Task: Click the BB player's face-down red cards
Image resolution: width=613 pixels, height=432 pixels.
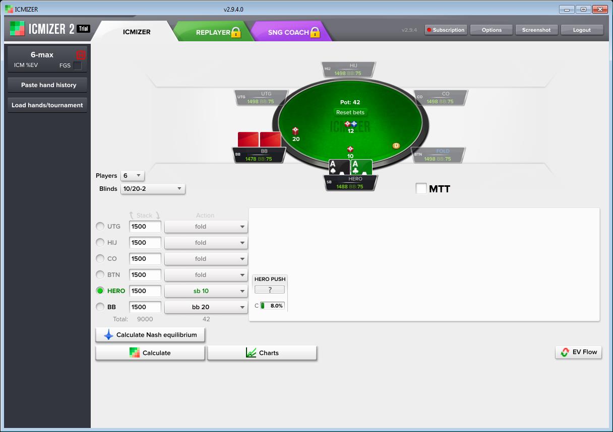Action: tap(259, 139)
